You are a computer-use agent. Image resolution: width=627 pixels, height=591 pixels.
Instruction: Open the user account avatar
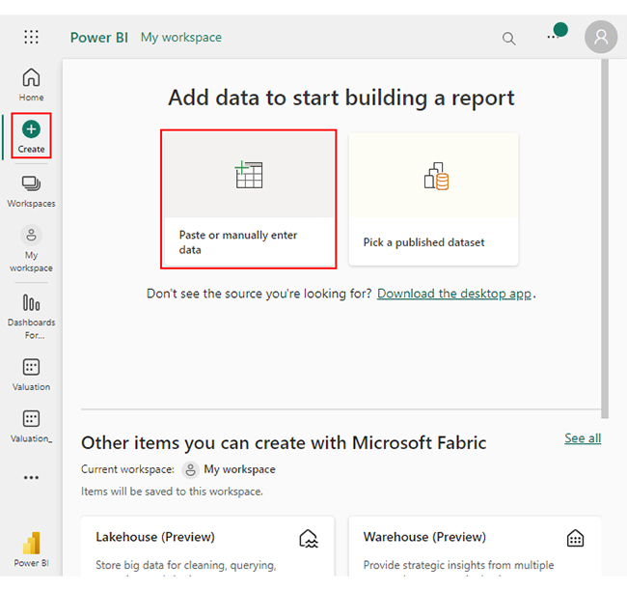tap(601, 37)
